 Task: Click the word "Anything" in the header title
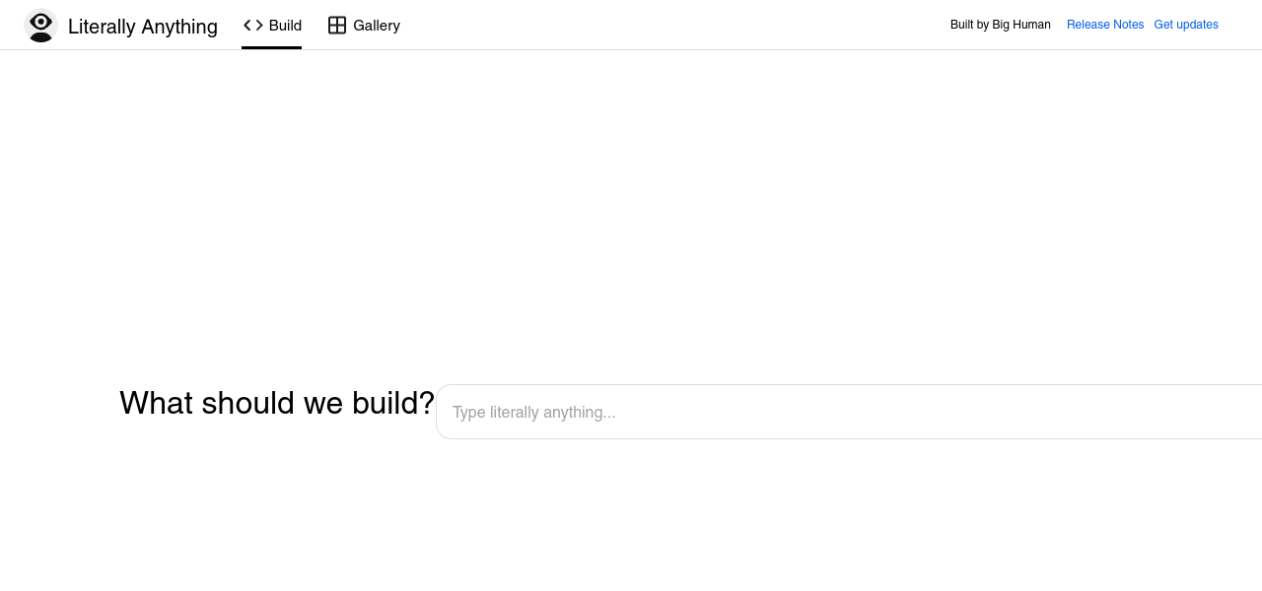[179, 27]
